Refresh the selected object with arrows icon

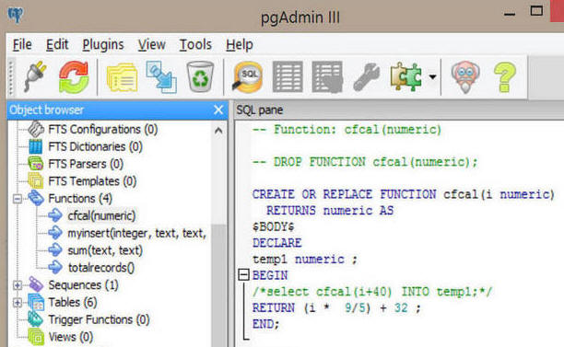tap(74, 77)
